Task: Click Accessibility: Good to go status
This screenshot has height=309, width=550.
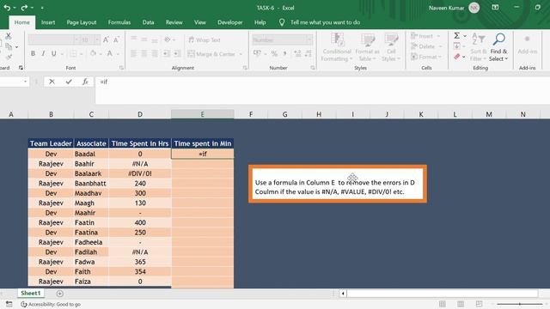Action: pyautogui.click(x=51, y=305)
